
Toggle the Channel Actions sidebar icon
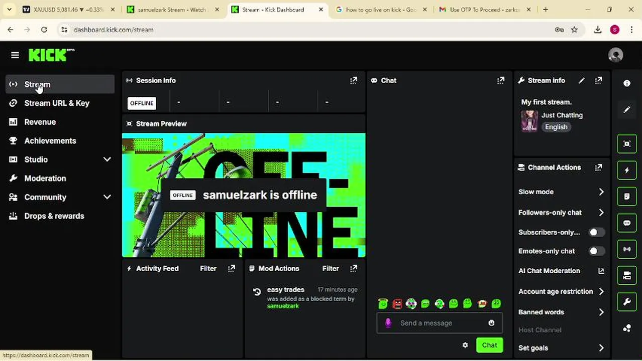coord(627,275)
